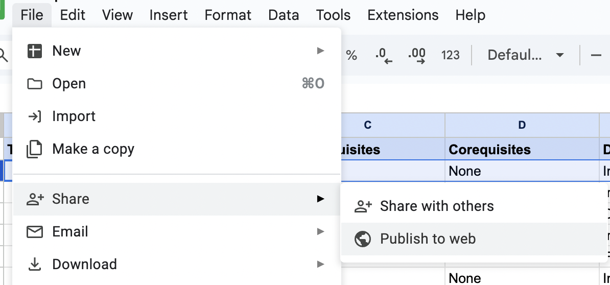The height and width of the screenshot is (285, 610).
Task: Open the View menu
Action: (118, 15)
